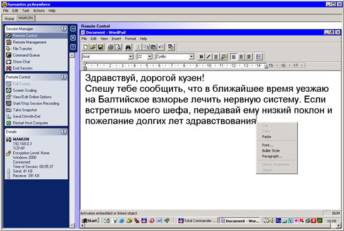The height and width of the screenshot is (231, 344).
Task: Click the Date/Time insert toolbar icon
Action: pyautogui.click(x=171, y=47)
